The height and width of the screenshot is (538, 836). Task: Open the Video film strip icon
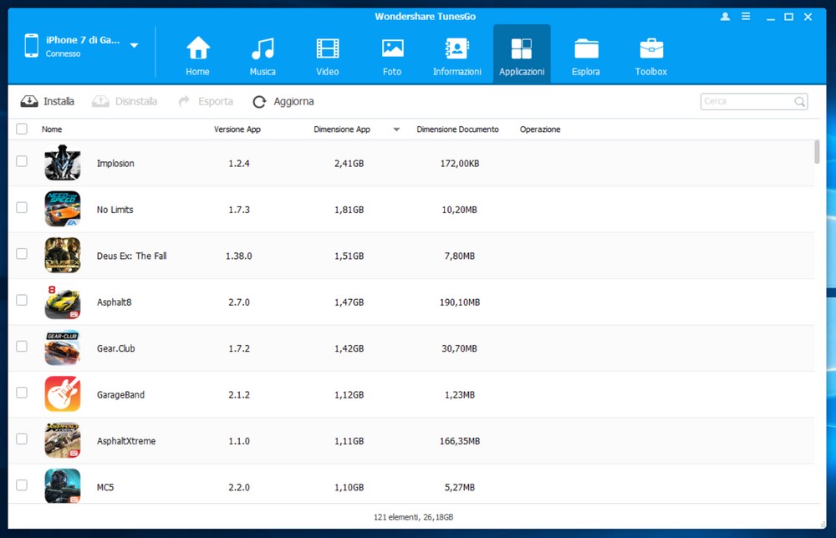pos(328,48)
